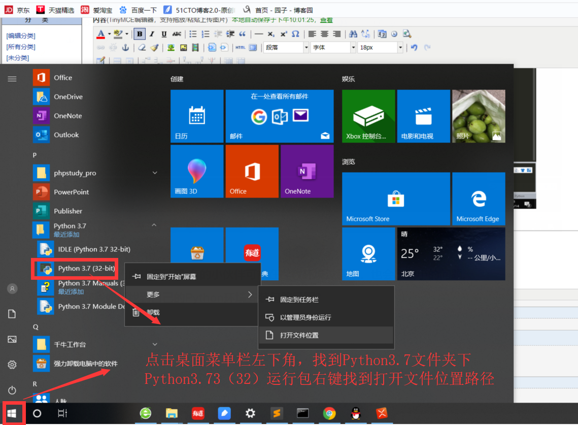Open the 地图 maps tile
The image size is (578, 425).
(368, 254)
